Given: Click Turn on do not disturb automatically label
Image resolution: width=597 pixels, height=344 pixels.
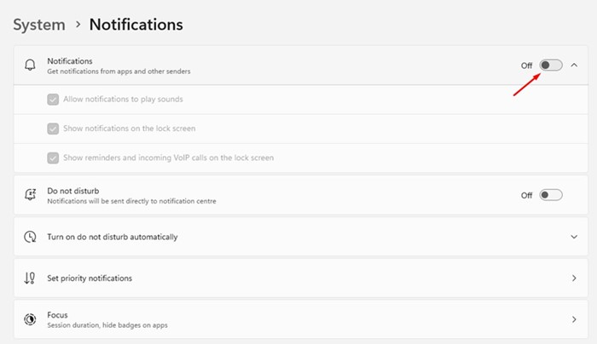Looking at the screenshot, I should tap(113, 237).
